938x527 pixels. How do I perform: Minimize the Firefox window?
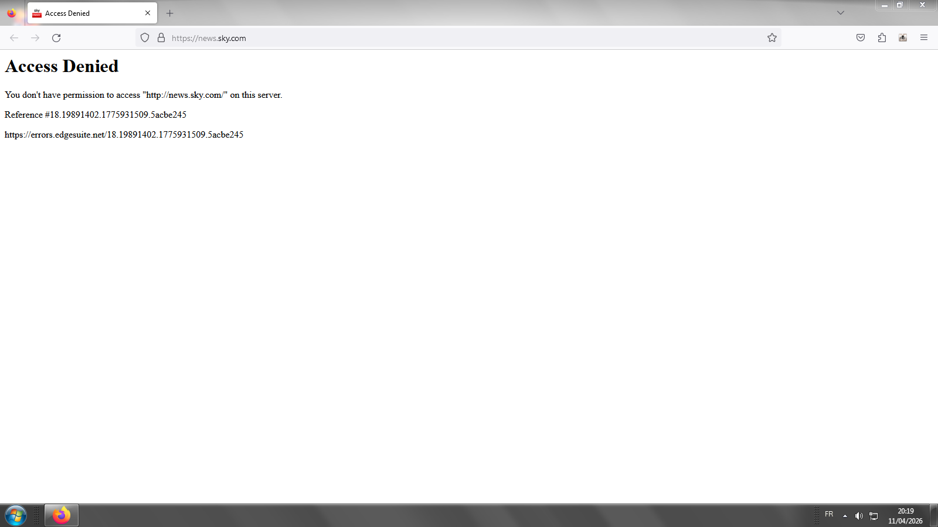[885, 5]
